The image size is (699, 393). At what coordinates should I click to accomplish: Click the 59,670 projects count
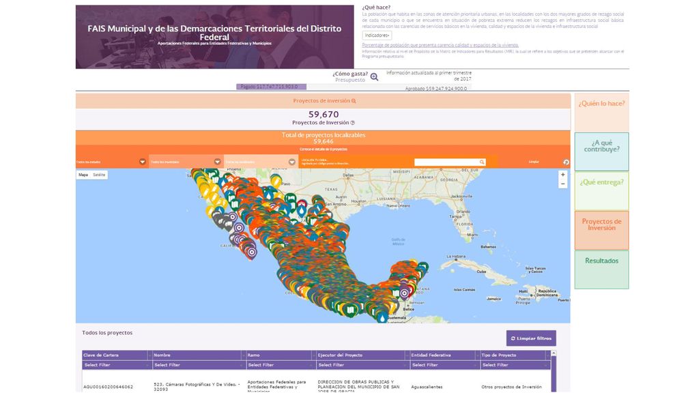coord(323,115)
